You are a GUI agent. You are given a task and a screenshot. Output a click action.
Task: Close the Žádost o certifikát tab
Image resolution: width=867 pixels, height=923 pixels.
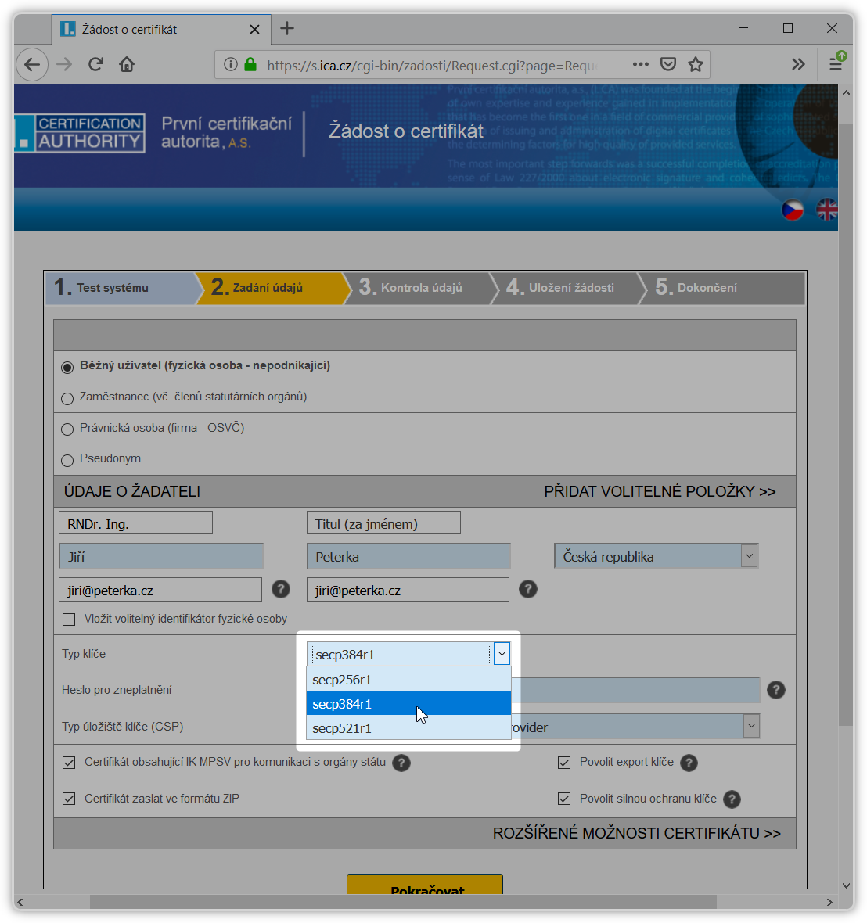[254, 30]
